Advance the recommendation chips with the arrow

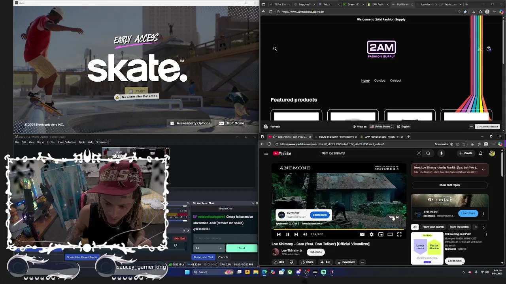point(483,227)
